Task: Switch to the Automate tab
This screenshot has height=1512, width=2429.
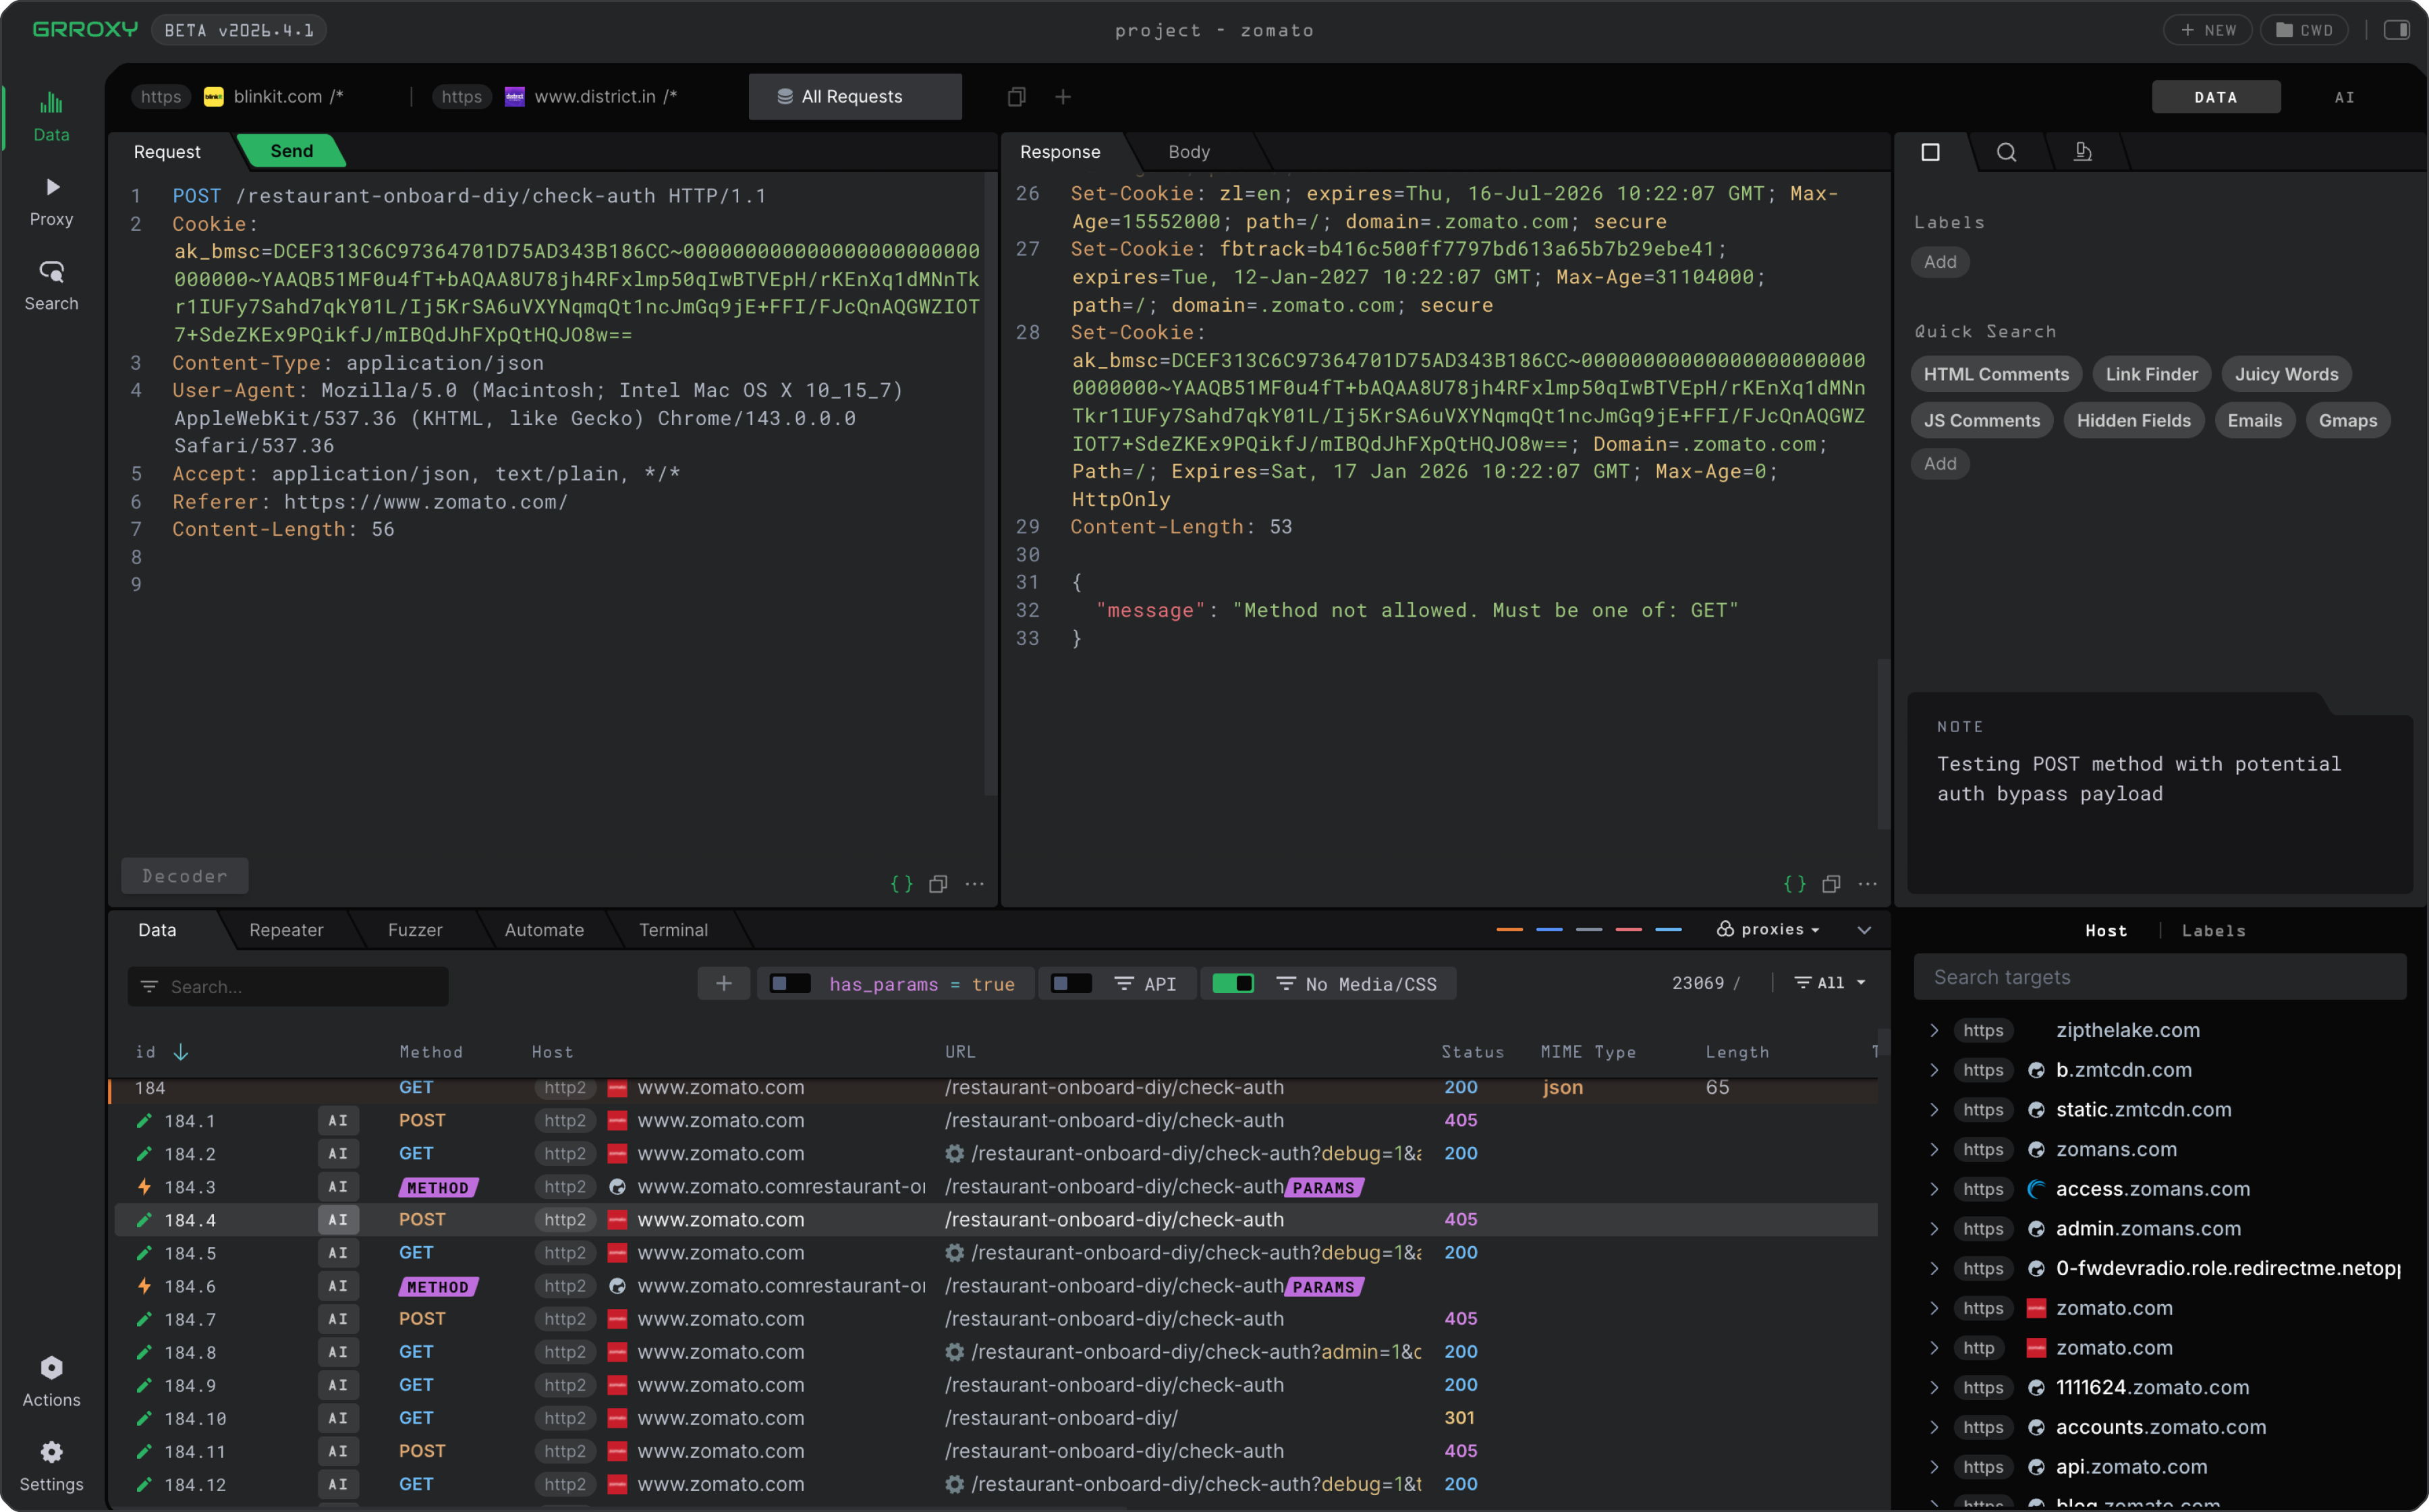Action: click(x=544, y=930)
